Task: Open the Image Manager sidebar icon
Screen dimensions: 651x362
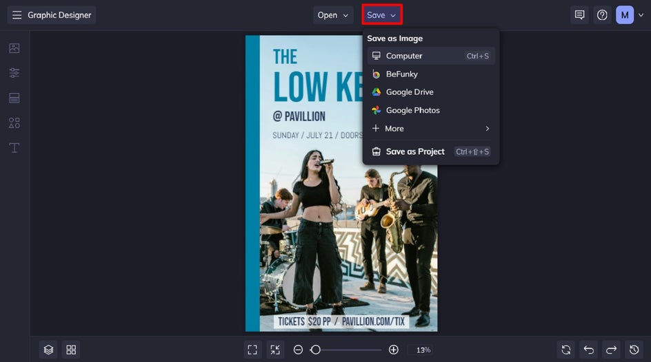Action: pyautogui.click(x=14, y=48)
